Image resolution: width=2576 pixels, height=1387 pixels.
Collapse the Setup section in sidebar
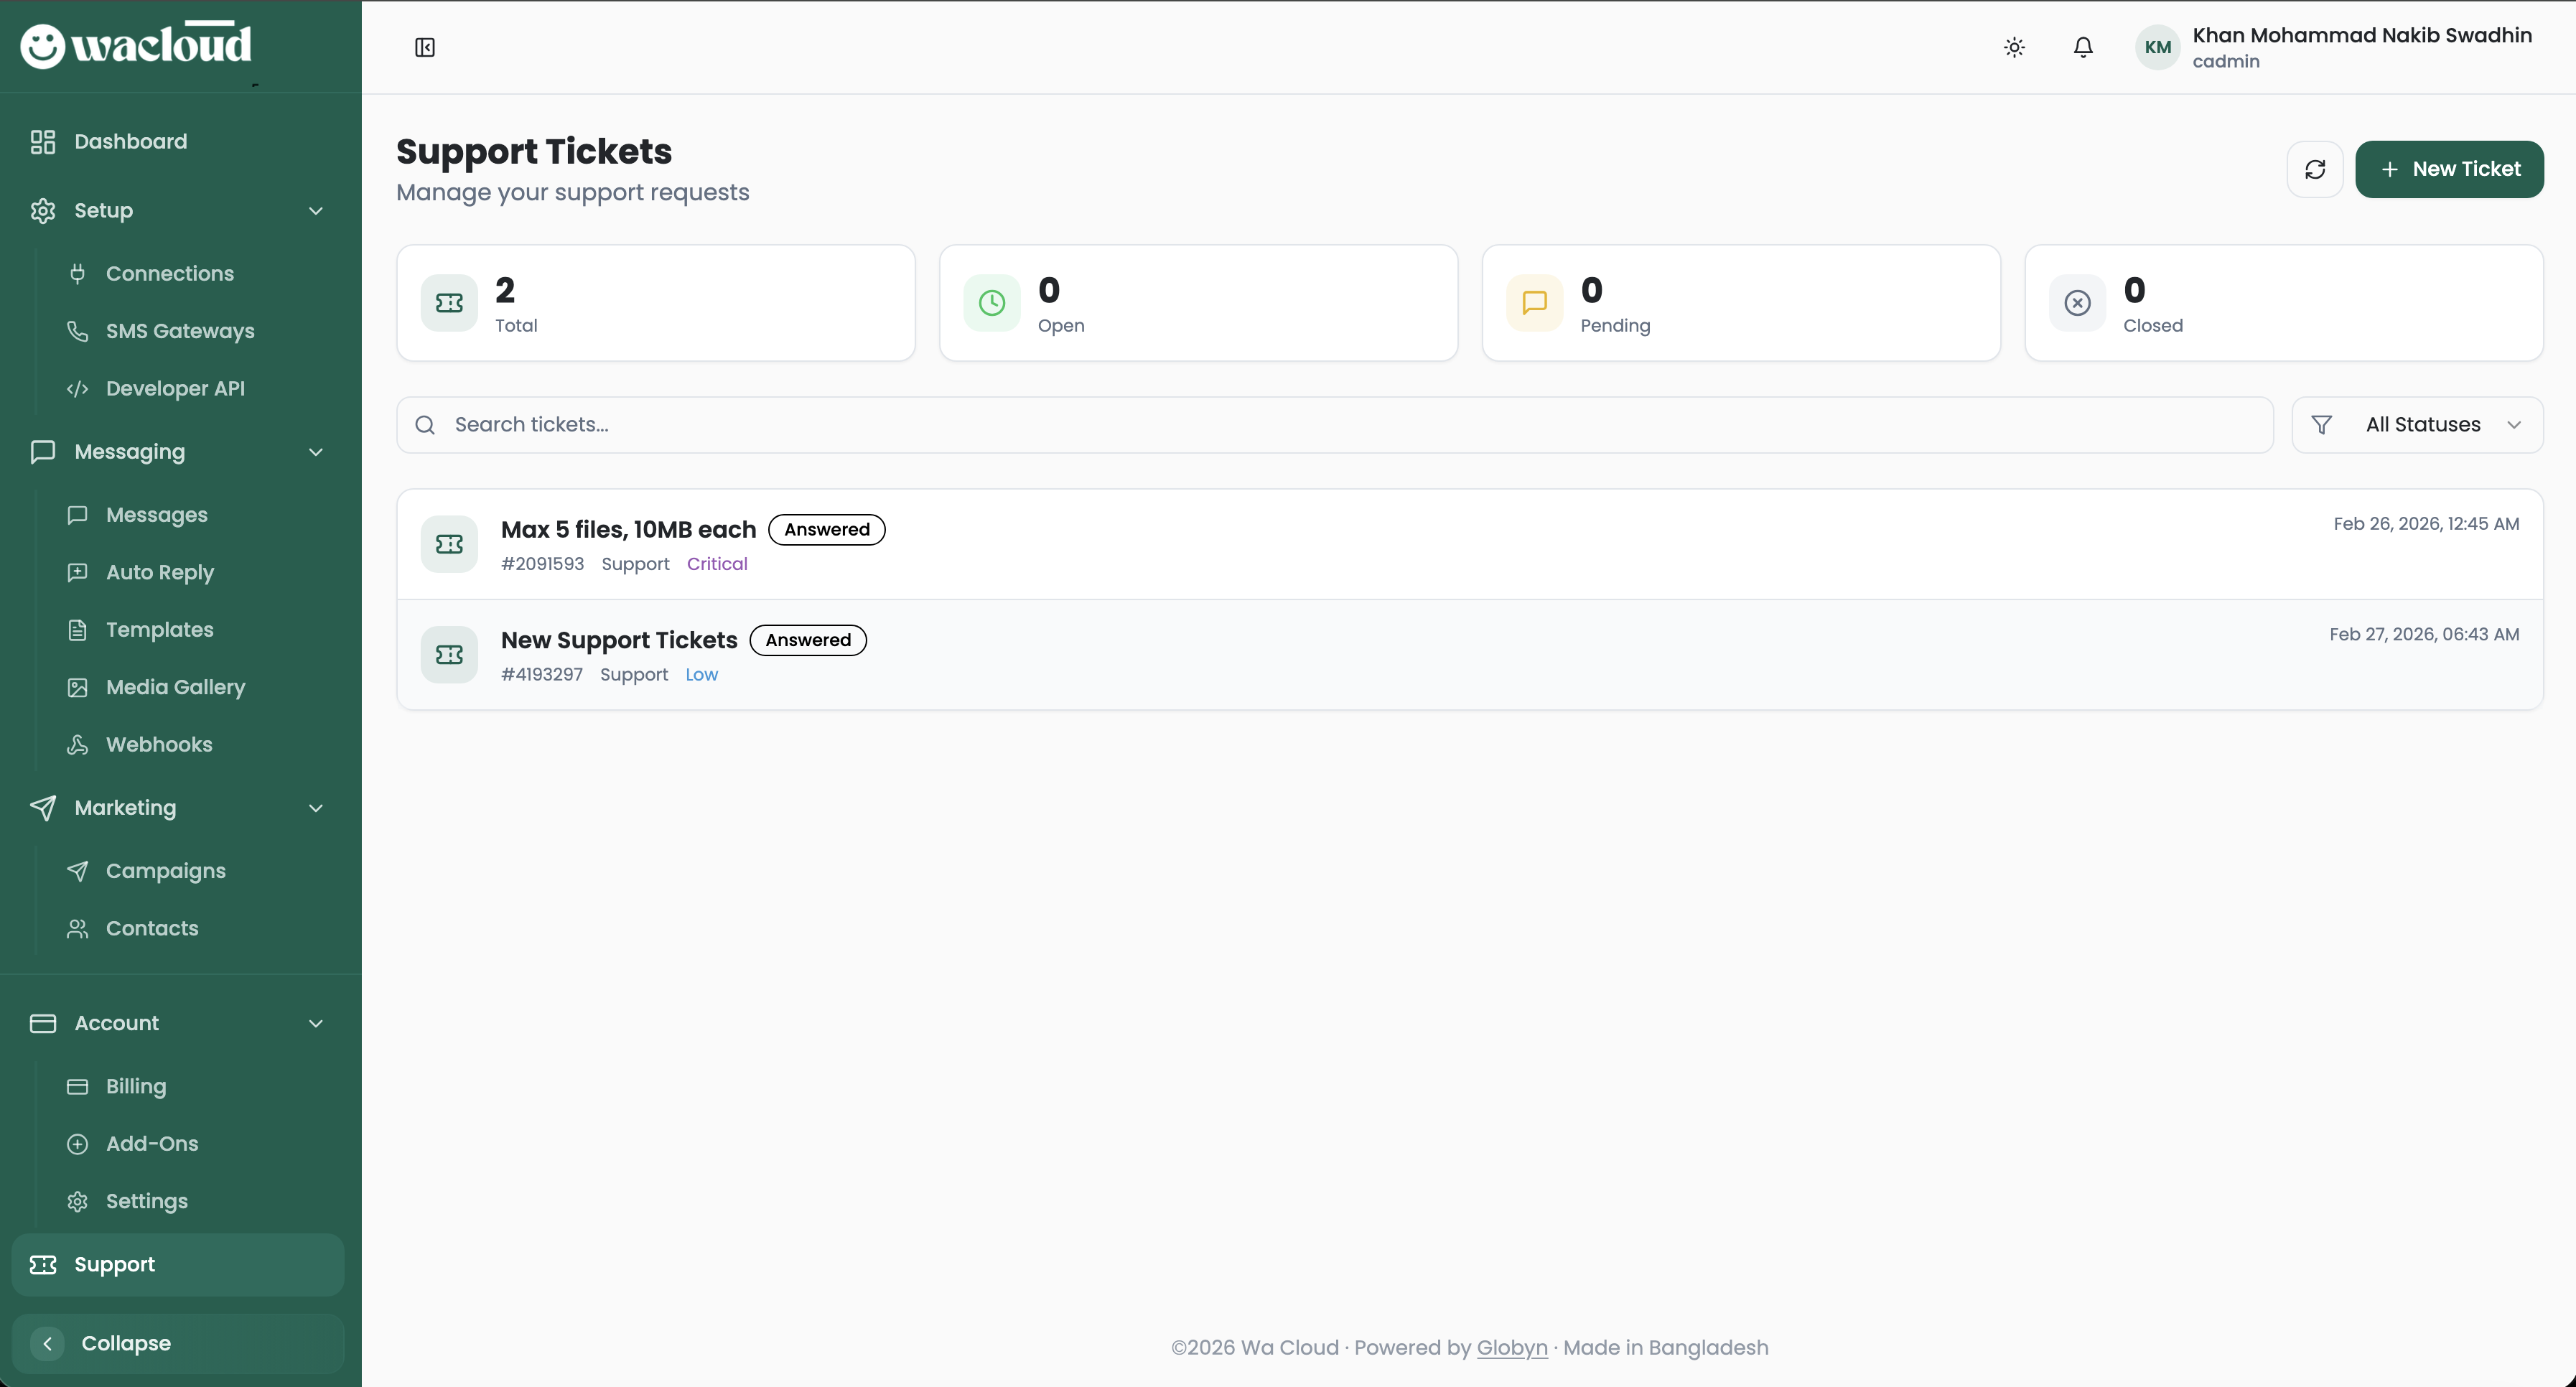316,211
